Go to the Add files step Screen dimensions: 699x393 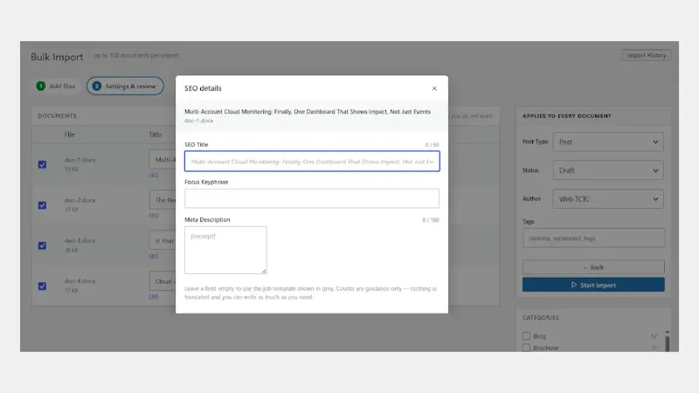56,86
